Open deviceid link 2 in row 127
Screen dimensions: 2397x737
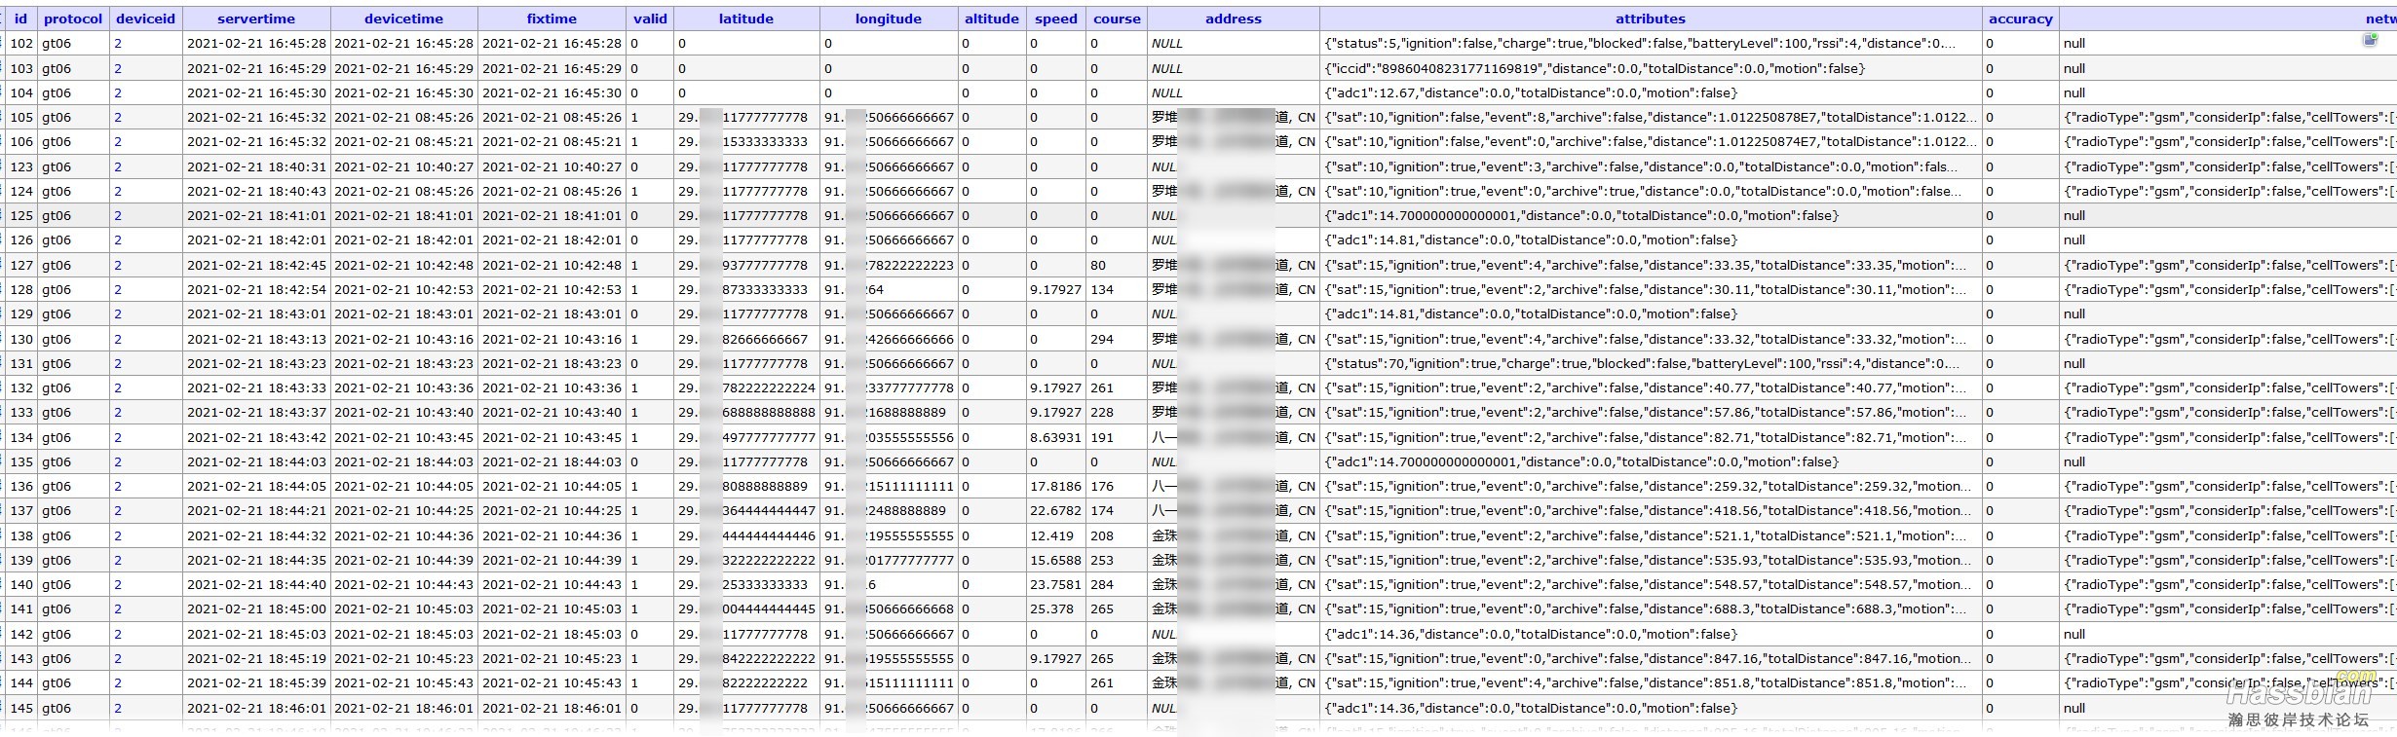118,266
